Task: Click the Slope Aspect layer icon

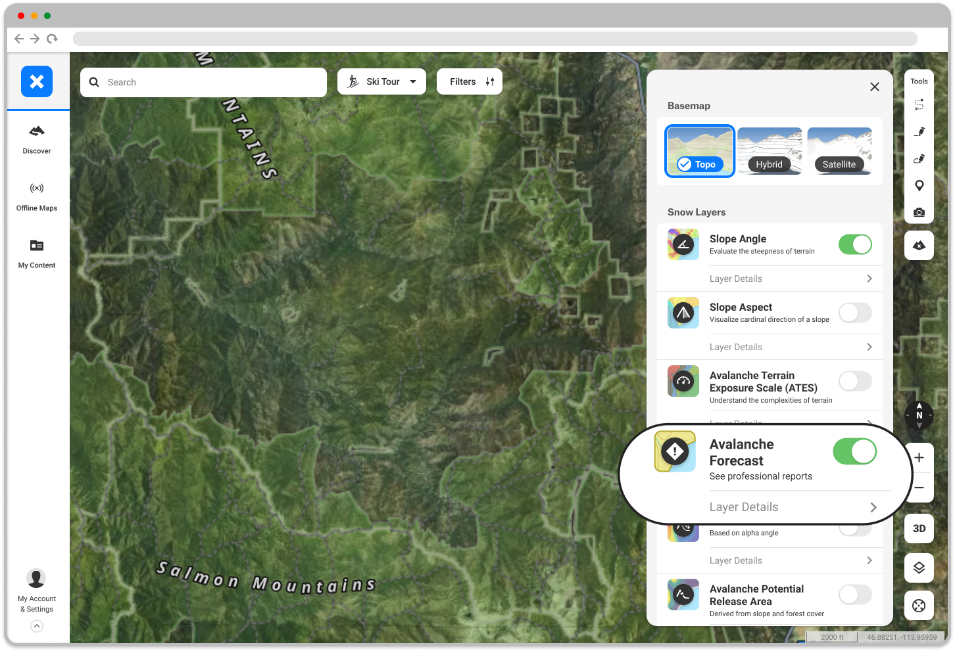Action: (x=683, y=313)
